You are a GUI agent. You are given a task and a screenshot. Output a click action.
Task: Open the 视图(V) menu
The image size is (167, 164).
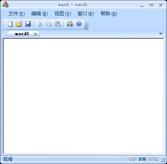pos(63,14)
